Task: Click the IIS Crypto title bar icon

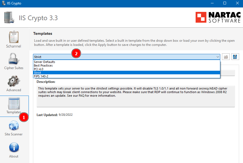Action: (x=4, y=3)
